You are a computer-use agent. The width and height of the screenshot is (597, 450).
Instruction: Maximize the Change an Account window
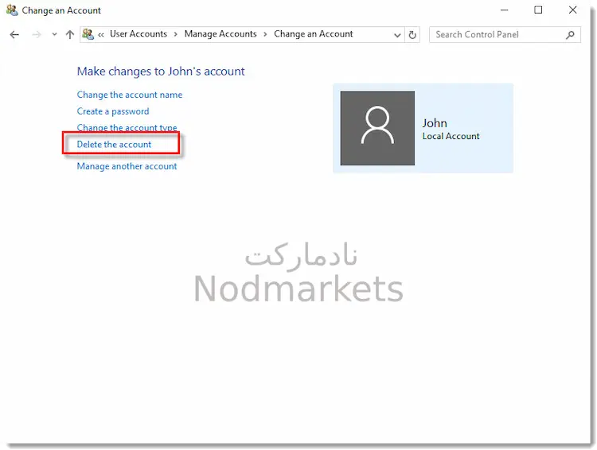pos(538,10)
